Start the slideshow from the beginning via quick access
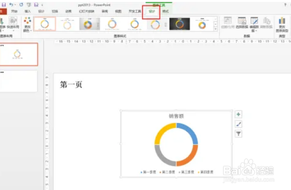 coord(29,5)
